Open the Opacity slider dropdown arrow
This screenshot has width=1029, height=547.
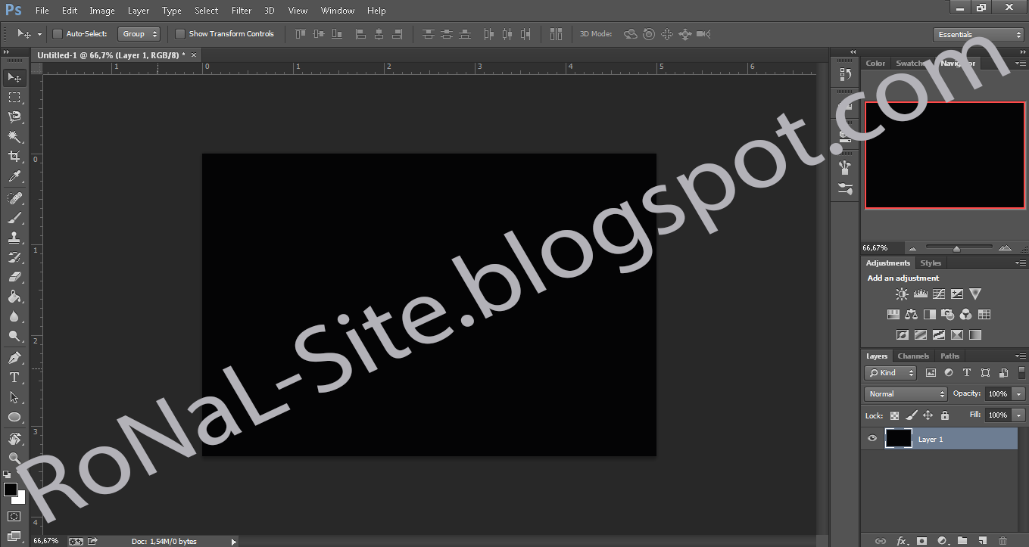click(1018, 394)
